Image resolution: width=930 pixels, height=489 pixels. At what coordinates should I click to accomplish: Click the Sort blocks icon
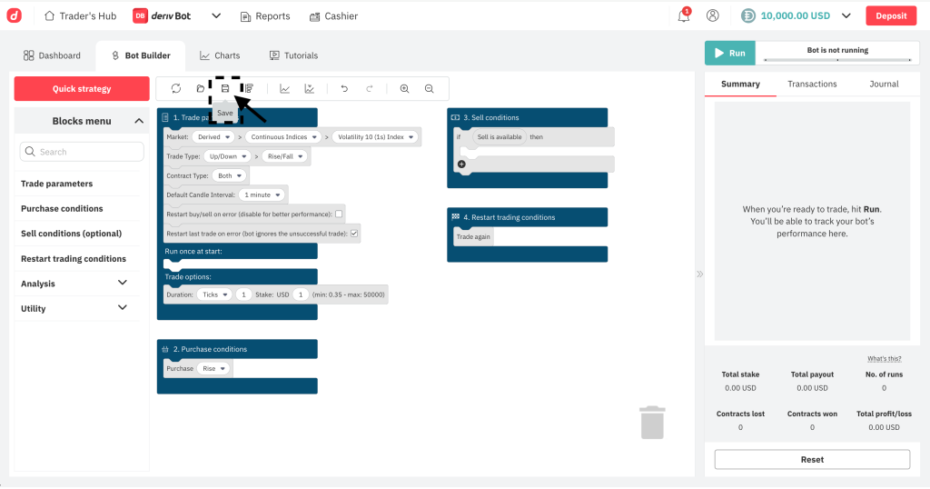pyautogui.click(x=248, y=88)
